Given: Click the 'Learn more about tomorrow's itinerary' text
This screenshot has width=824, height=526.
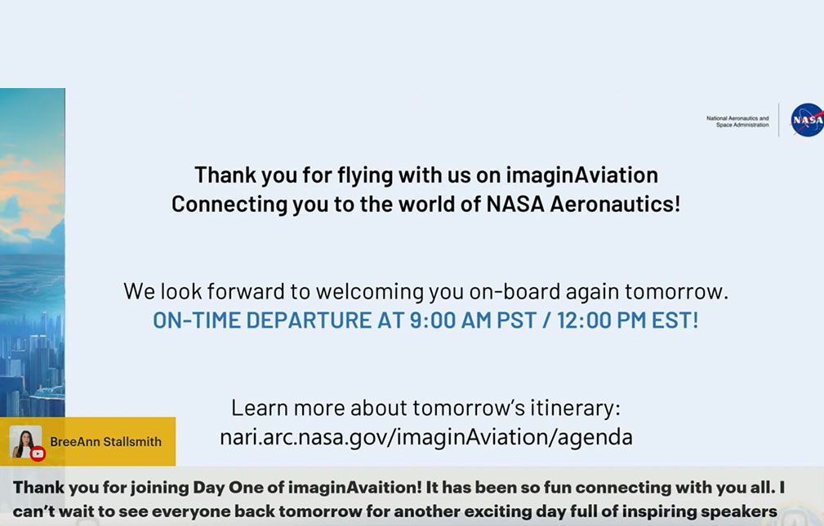Looking at the screenshot, I should tap(425, 407).
